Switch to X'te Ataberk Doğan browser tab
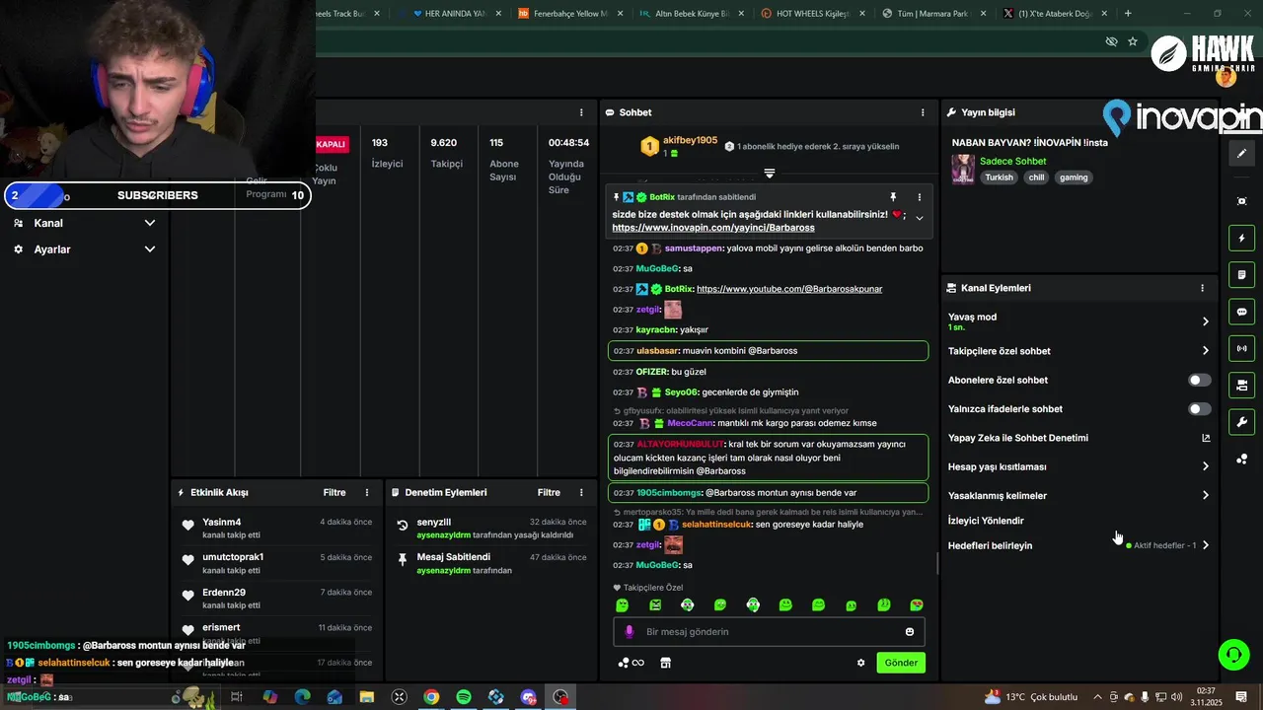 (1054, 14)
